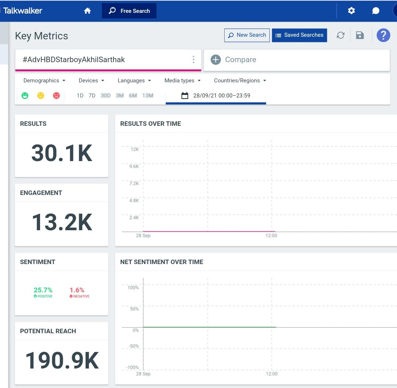Open the Media types dropdown
This screenshot has width=397, height=388.
click(183, 81)
